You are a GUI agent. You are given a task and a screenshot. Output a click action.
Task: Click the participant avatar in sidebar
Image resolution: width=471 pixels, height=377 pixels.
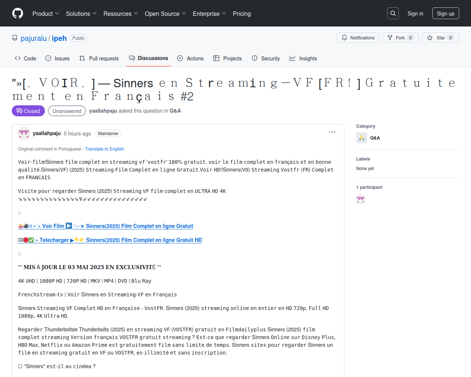coord(361,200)
